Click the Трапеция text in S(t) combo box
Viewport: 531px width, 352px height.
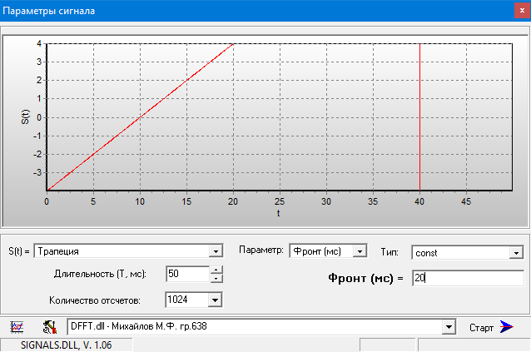[58, 251]
